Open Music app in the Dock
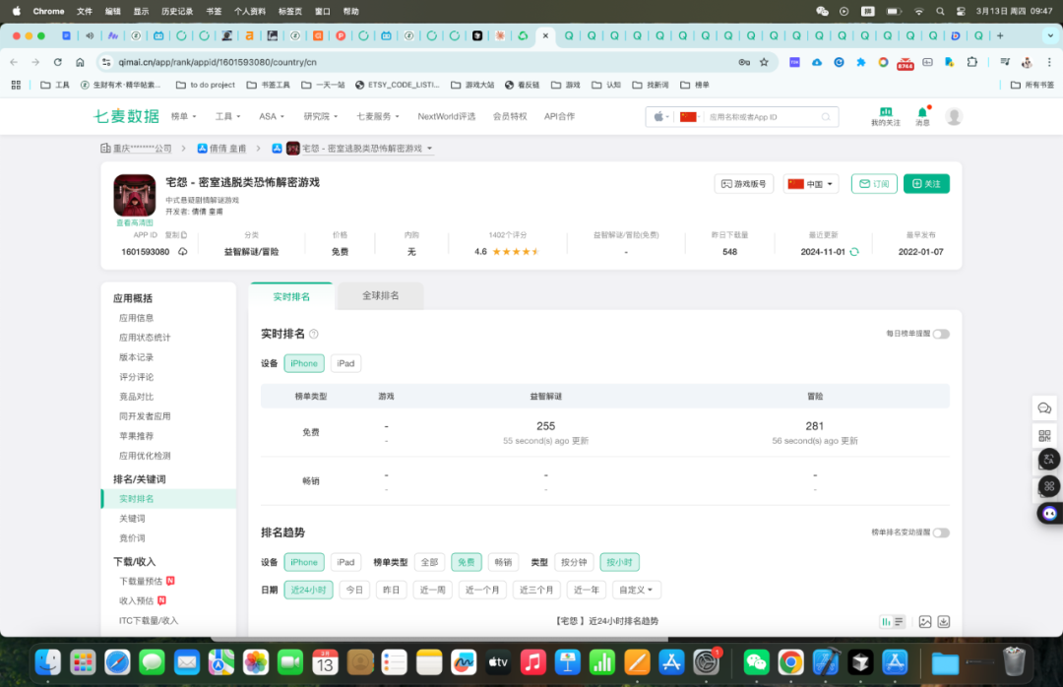The height and width of the screenshot is (687, 1063). [532, 662]
